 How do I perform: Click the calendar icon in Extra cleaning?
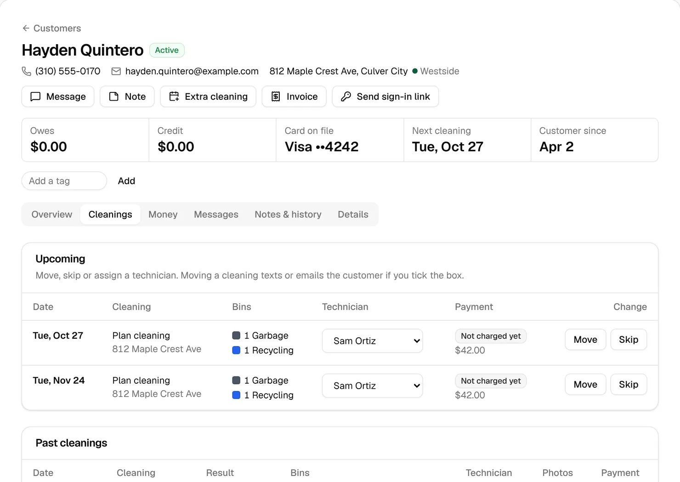click(174, 96)
